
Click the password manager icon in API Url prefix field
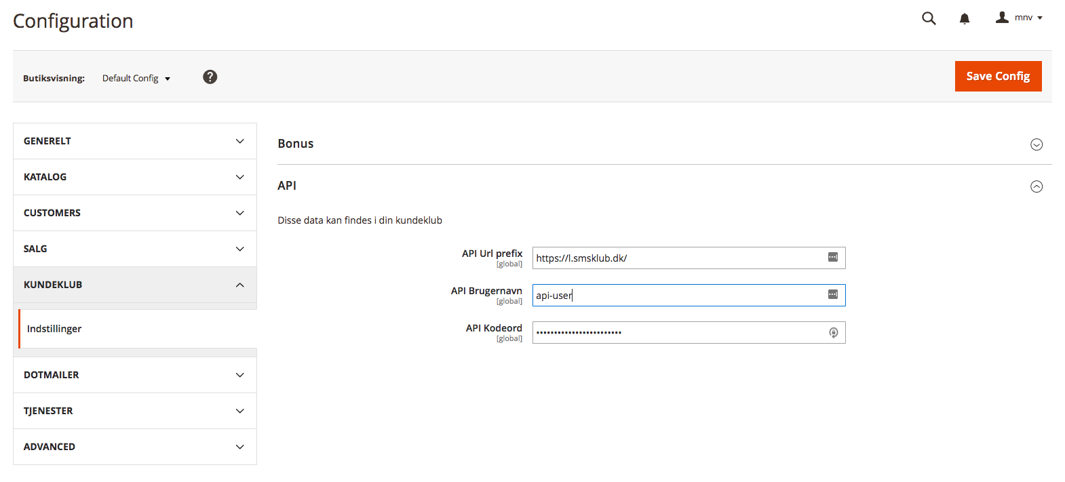tap(833, 257)
